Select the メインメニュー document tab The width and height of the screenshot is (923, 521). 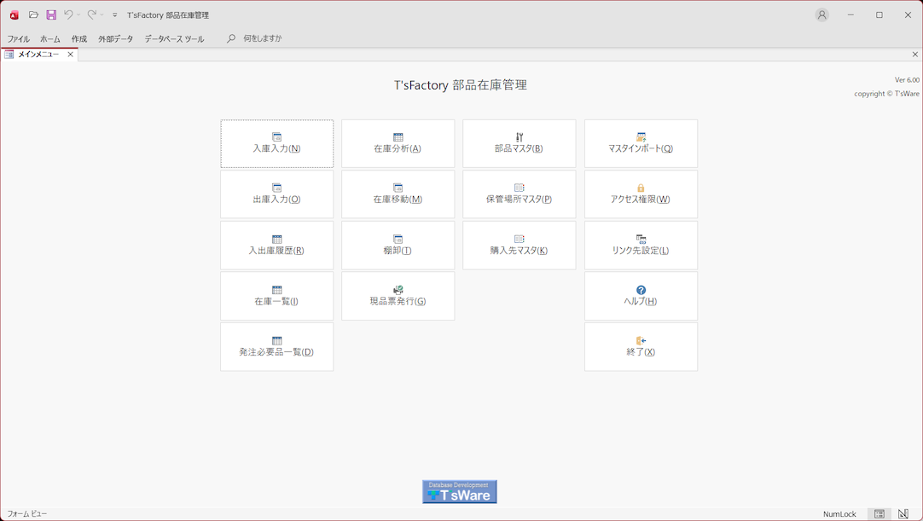(x=38, y=55)
